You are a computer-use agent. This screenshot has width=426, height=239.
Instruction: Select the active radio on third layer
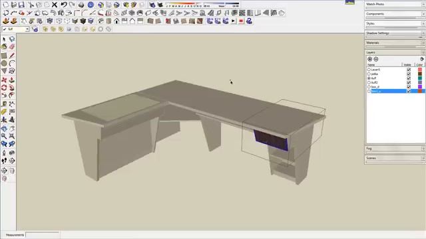point(369,78)
